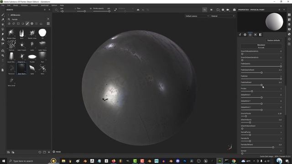Select the Rain particle brush
The image size is (292, 164).
click(42, 57)
